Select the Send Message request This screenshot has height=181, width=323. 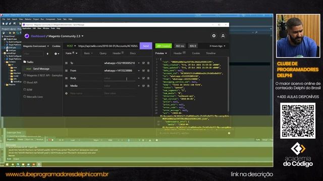(42, 69)
